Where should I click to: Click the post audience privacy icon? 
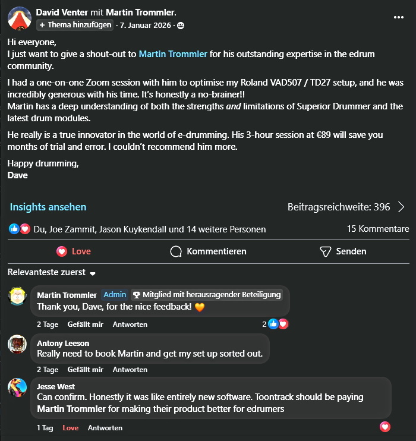tap(181, 25)
